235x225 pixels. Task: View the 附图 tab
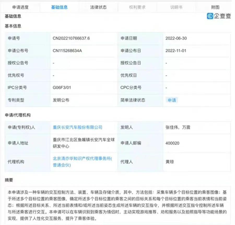click(x=215, y=7)
